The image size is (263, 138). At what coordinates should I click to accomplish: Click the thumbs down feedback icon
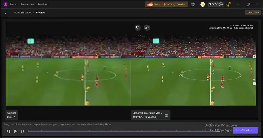tap(138, 28)
